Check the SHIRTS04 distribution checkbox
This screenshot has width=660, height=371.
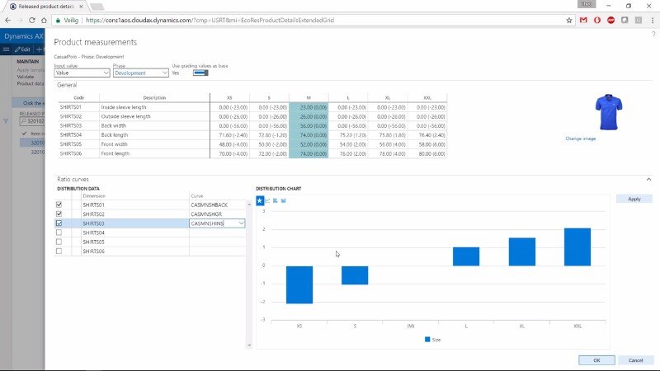point(58,232)
